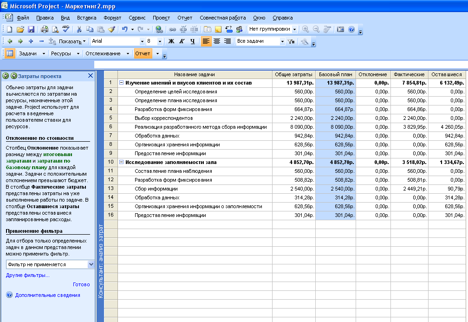Open the Вид menu
The height and width of the screenshot is (322, 468).
click(65, 18)
